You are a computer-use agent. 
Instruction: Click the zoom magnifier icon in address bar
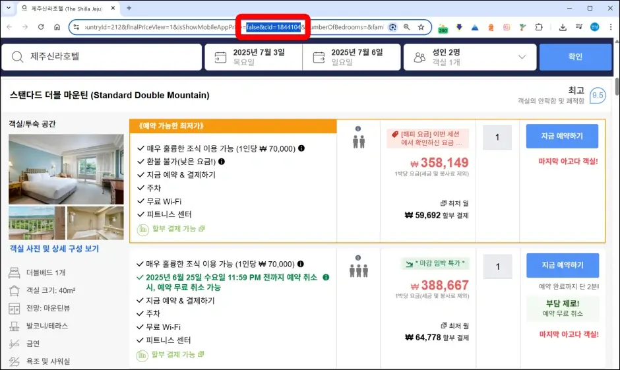coord(406,27)
